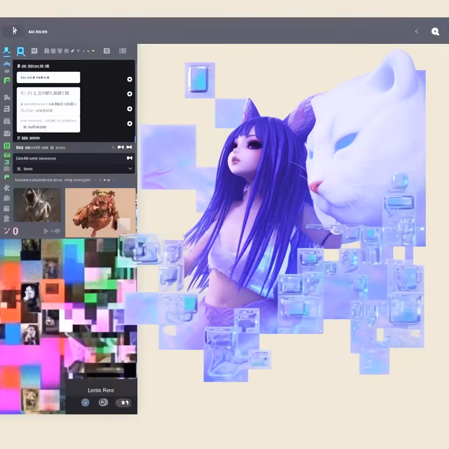Click the small A-shaped caret in the grey highlighted row

113,147
